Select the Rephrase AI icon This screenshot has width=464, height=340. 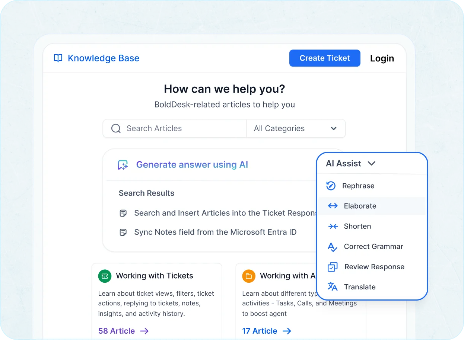click(331, 186)
